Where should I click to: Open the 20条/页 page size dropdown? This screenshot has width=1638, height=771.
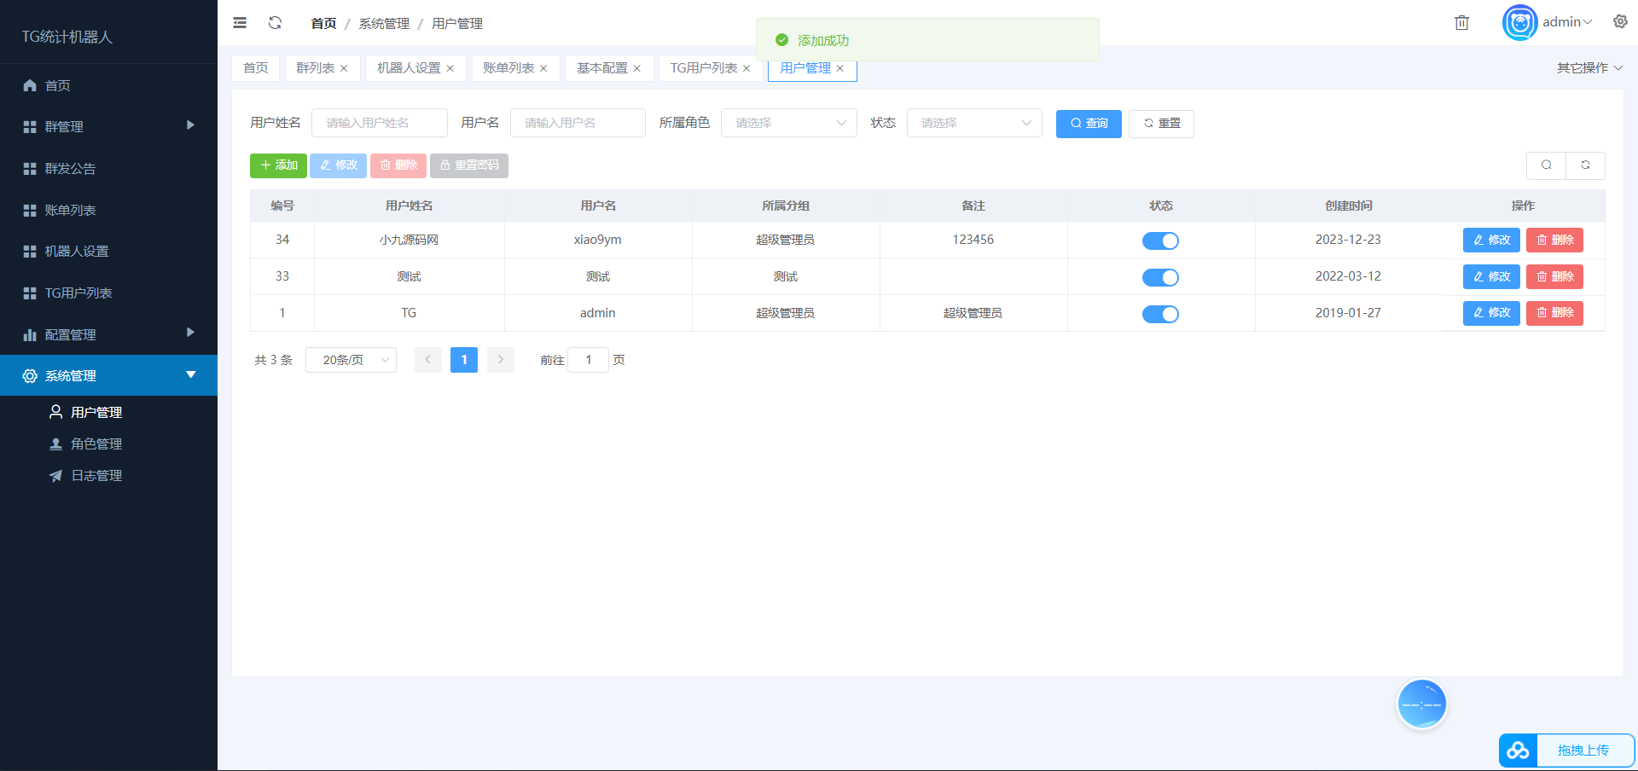351,360
